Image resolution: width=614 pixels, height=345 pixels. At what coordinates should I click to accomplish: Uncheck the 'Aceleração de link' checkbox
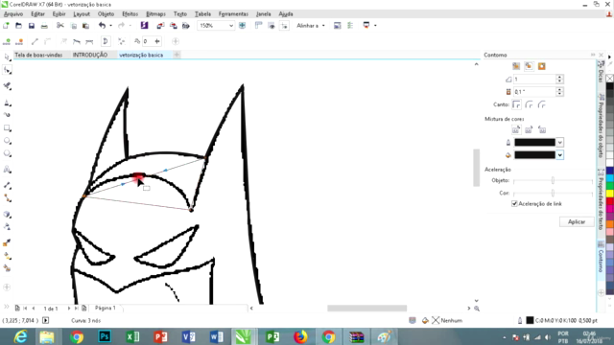tap(514, 204)
